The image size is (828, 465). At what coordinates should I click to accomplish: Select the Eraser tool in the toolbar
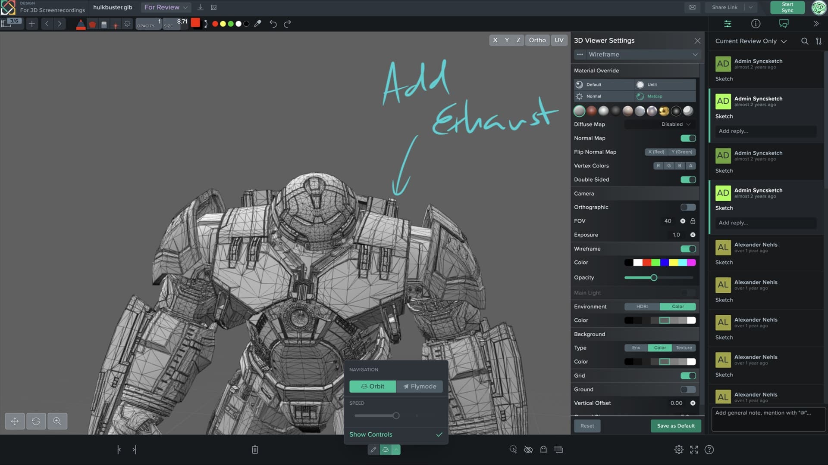pos(103,24)
